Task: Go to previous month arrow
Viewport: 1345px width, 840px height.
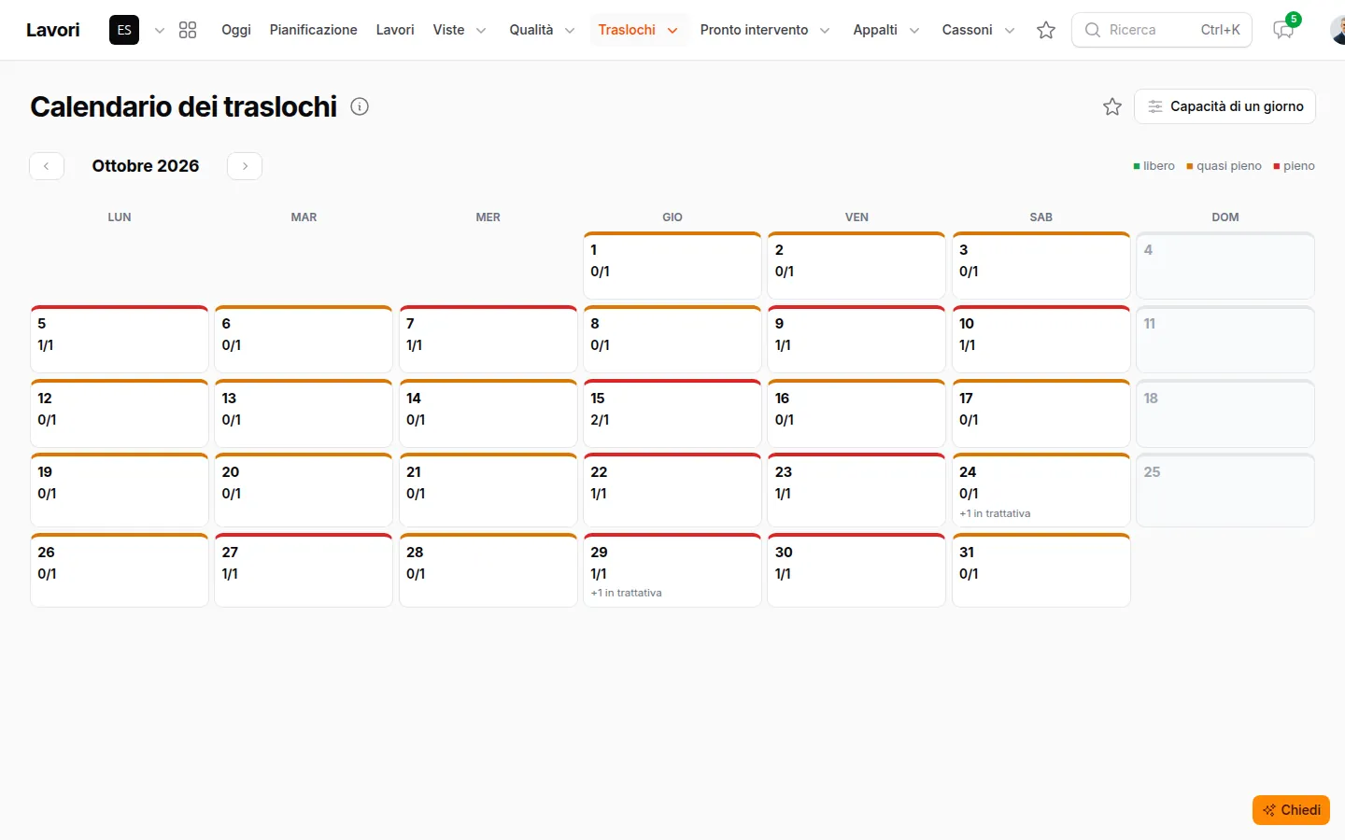Action: click(47, 166)
